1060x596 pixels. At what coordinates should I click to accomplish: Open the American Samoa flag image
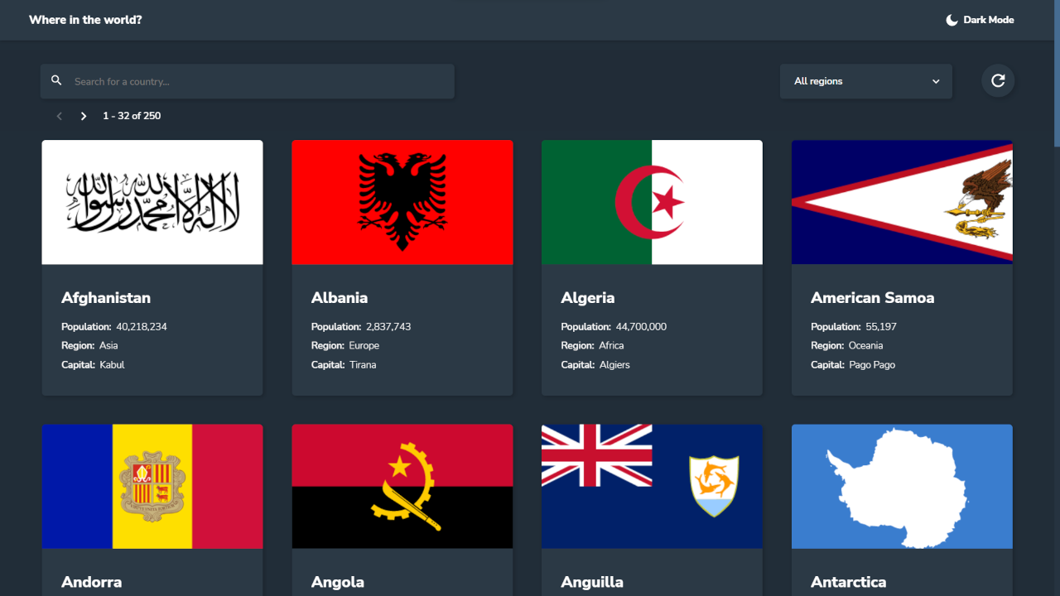[902, 202]
